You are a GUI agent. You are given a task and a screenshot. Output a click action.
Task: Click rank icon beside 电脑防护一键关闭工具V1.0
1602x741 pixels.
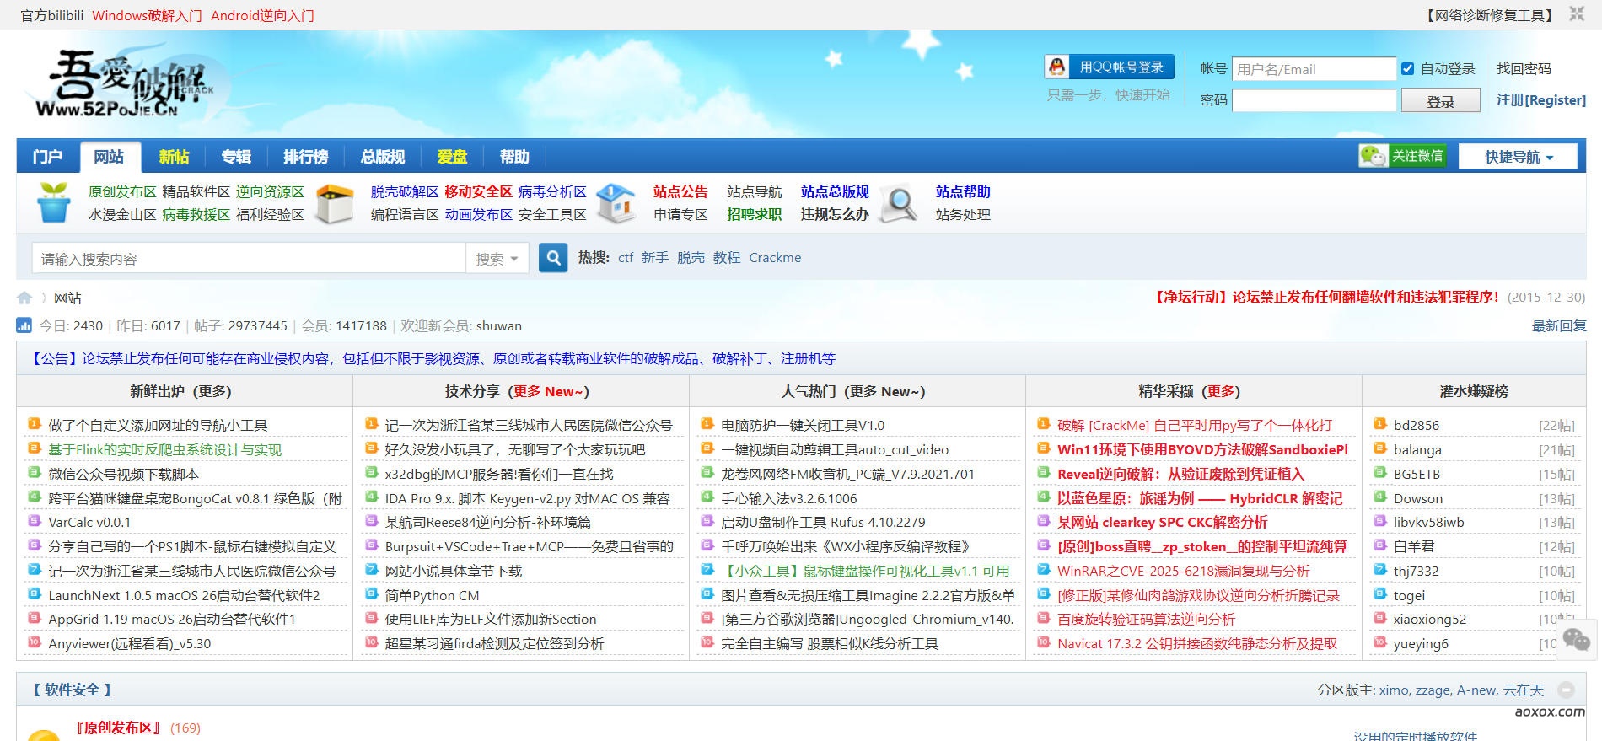pyautogui.click(x=707, y=424)
